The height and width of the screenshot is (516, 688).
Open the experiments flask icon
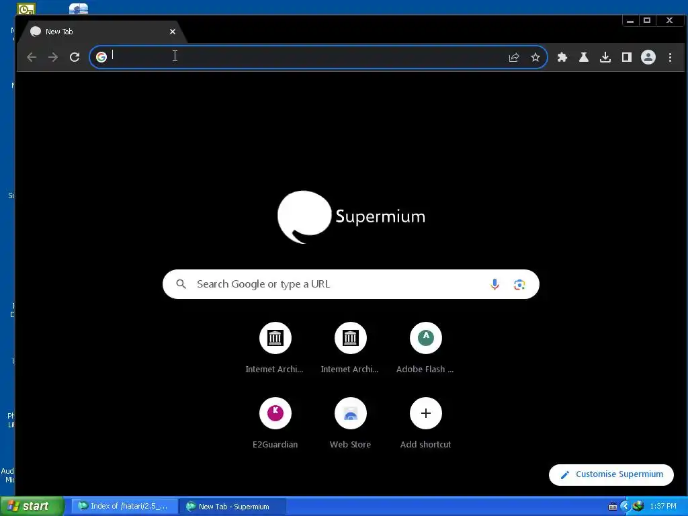click(x=584, y=57)
